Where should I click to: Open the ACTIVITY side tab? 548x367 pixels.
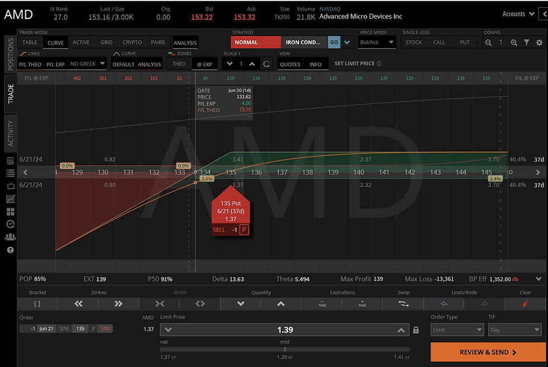coord(11,134)
